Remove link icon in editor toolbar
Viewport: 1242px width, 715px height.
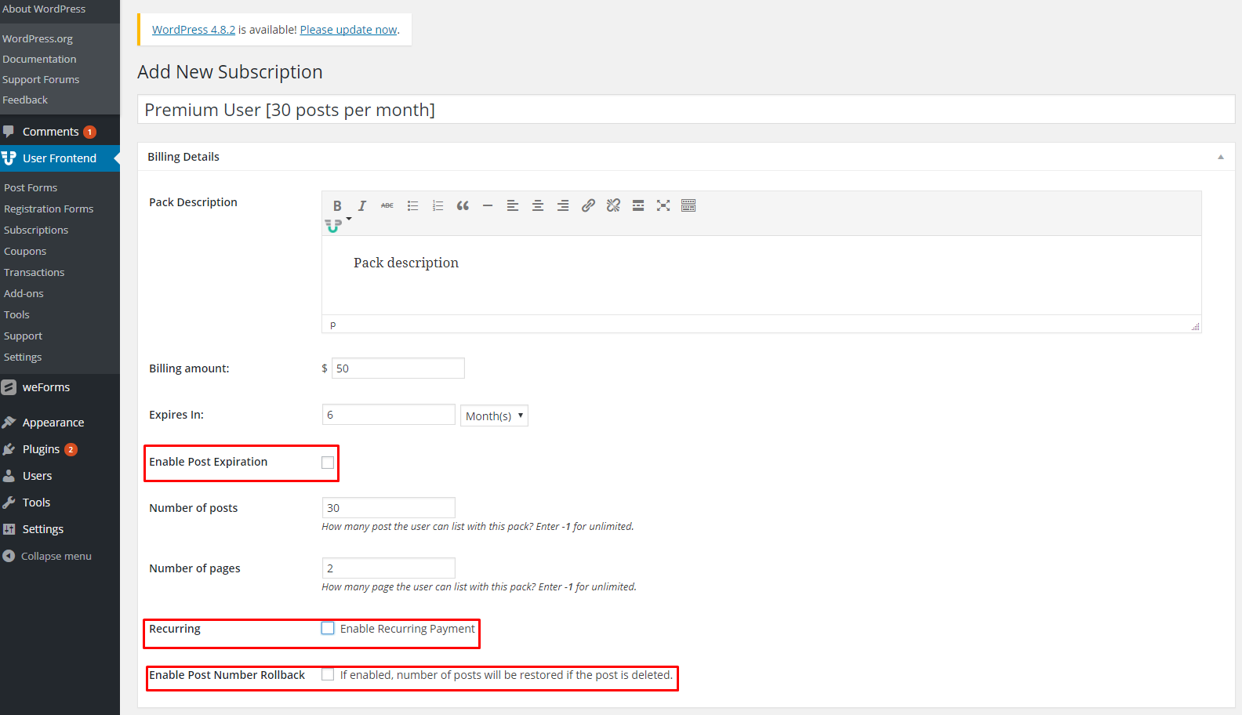pos(613,205)
